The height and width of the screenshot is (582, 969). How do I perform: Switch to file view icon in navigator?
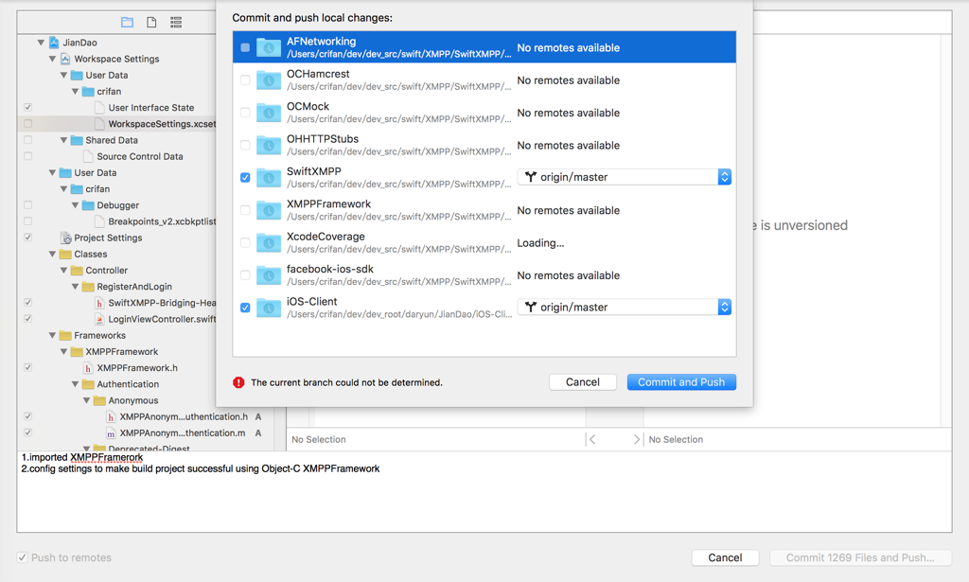151,23
